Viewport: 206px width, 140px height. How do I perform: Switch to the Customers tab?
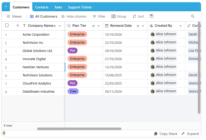pyautogui.click(x=21, y=7)
